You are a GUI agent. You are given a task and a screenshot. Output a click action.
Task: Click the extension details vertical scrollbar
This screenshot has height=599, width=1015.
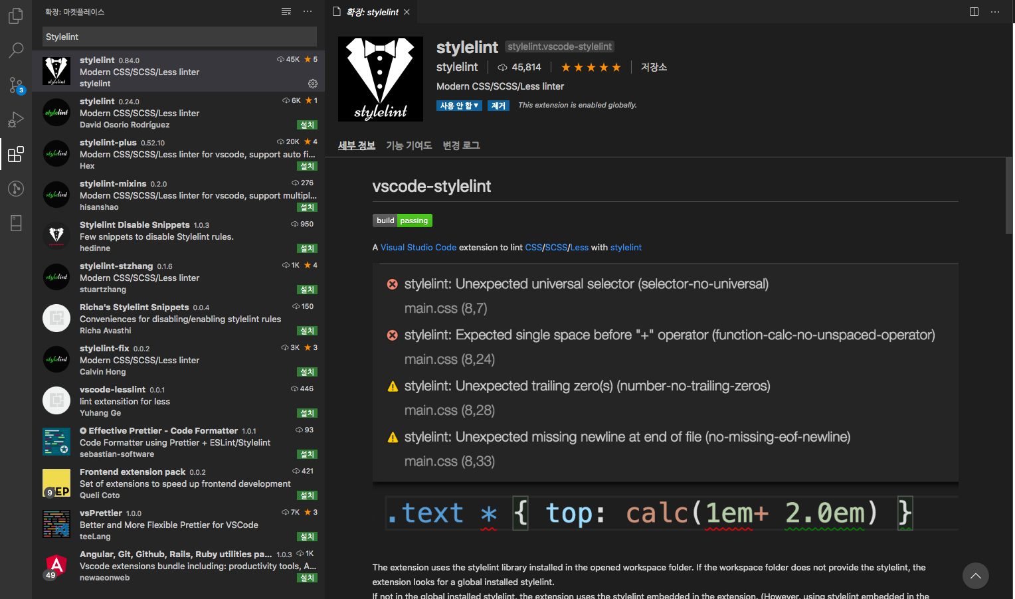click(x=1009, y=195)
